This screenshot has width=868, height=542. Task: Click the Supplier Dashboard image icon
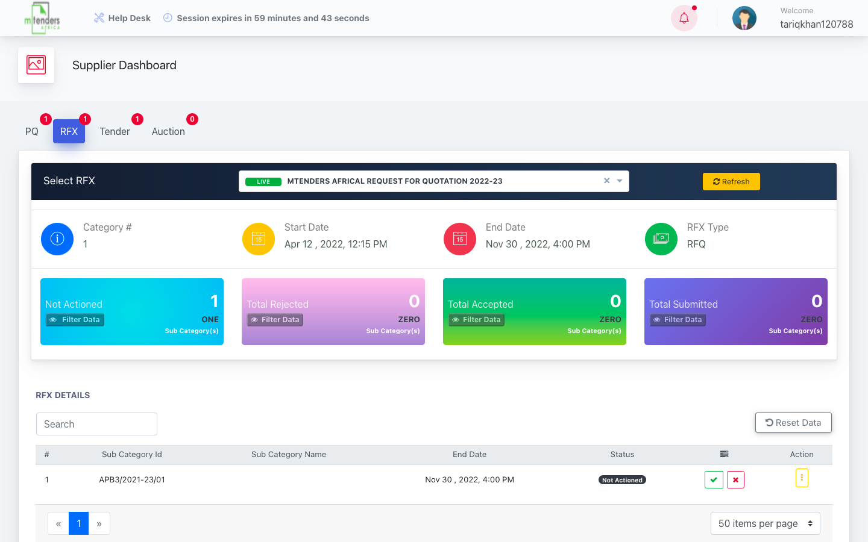pos(36,65)
